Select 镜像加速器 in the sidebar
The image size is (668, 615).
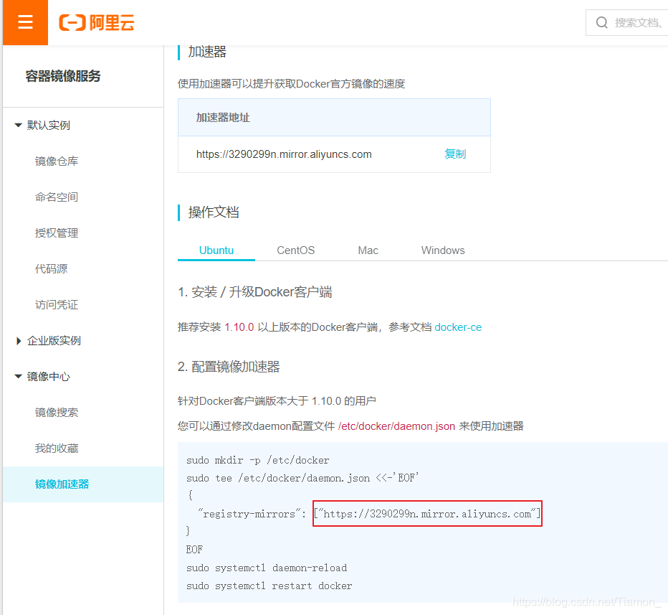(x=83, y=484)
